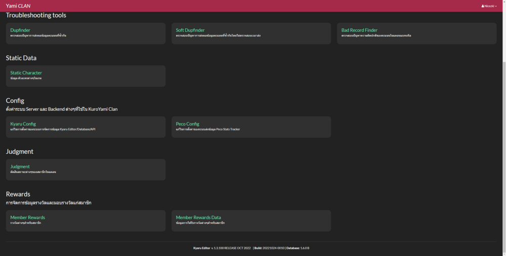
Task: Click the Troubleshooting tools section heading
Action: 36,15
